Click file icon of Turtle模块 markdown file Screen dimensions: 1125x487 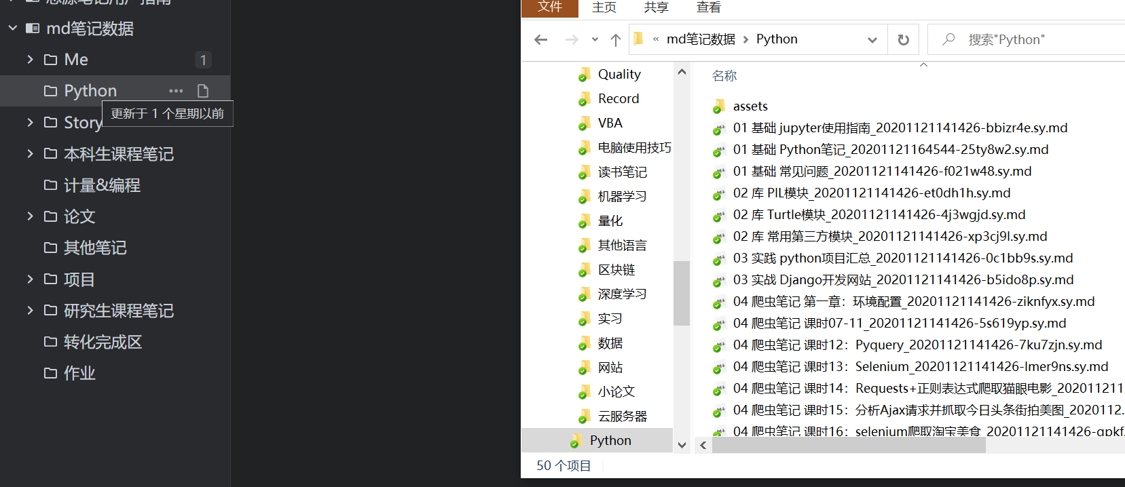[x=719, y=215]
